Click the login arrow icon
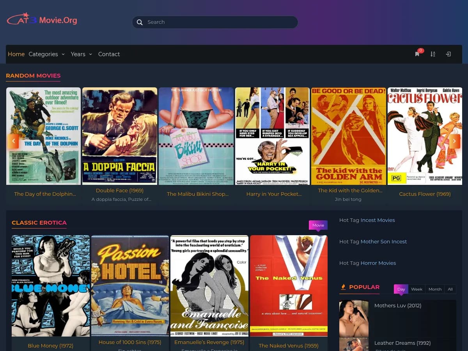 point(448,54)
